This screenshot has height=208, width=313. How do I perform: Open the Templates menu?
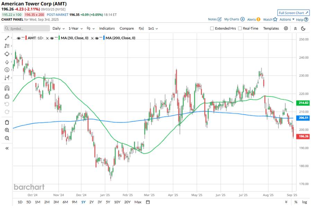click(271, 28)
